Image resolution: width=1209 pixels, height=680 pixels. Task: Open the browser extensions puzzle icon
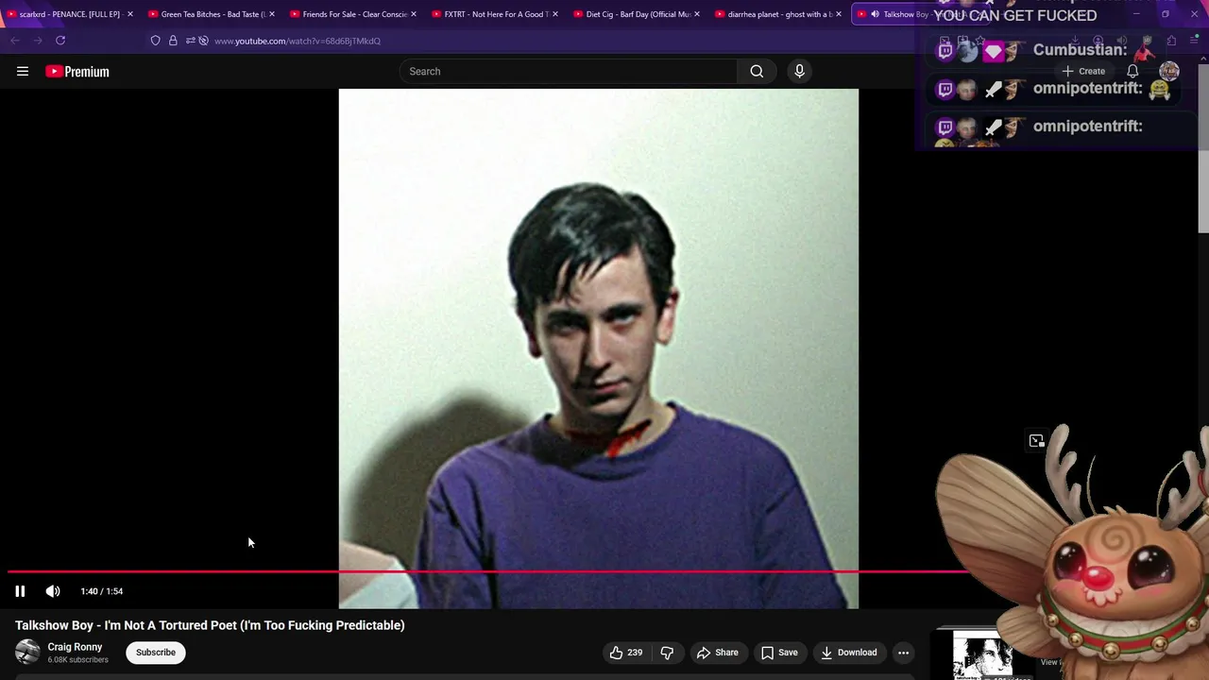click(1171, 41)
